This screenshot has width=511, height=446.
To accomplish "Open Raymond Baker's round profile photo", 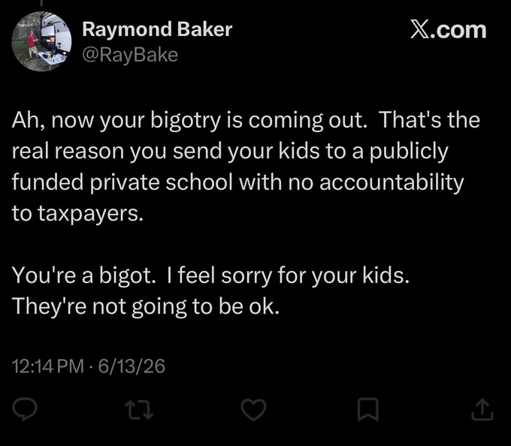I will coord(41,41).
